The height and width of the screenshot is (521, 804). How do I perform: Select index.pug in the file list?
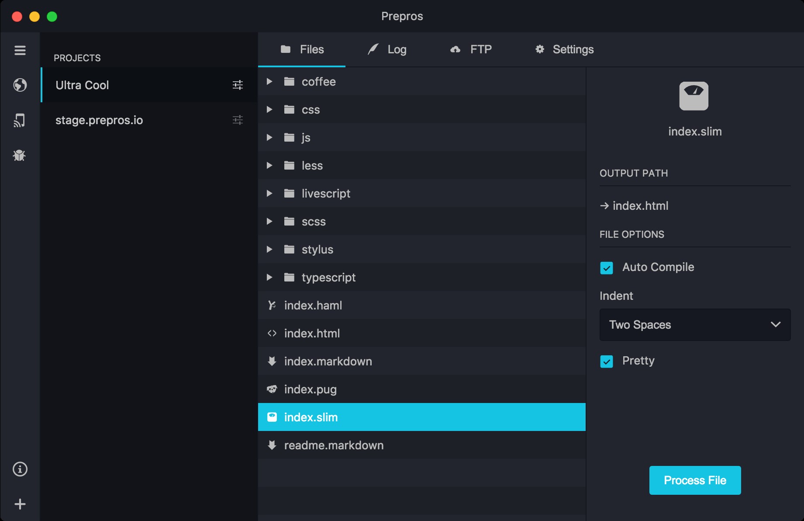point(310,389)
